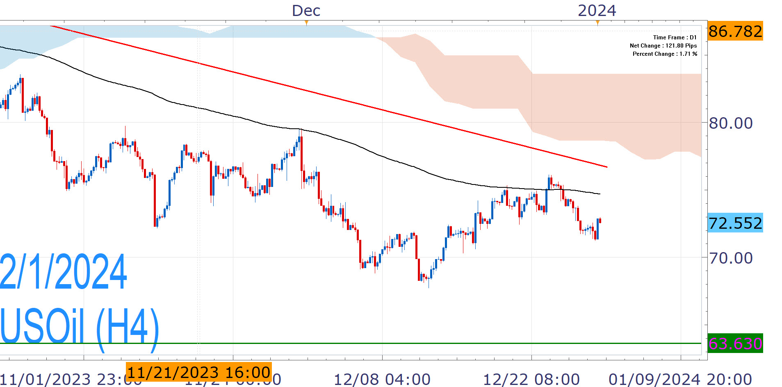This screenshot has width=782, height=387.
Task: Click the 01/09/2024 20:00 date label
Action: [680, 380]
